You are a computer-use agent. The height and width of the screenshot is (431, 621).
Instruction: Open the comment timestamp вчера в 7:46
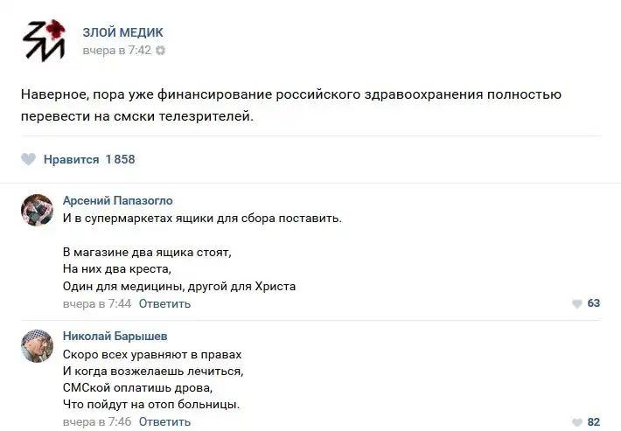(x=96, y=422)
